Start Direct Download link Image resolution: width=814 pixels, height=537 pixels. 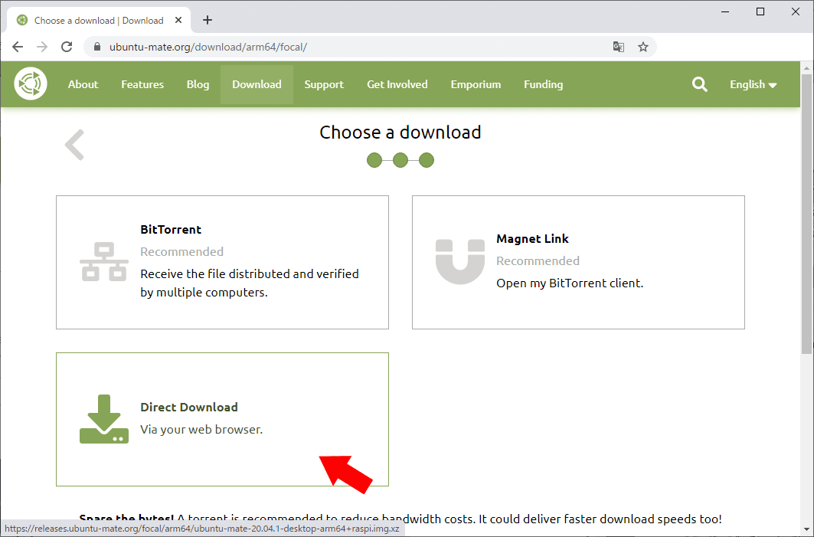pos(189,408)
